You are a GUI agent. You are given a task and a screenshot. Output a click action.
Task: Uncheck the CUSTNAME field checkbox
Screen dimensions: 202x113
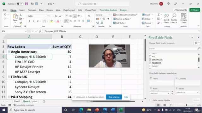pyautogui.click(x=150, y=60)
